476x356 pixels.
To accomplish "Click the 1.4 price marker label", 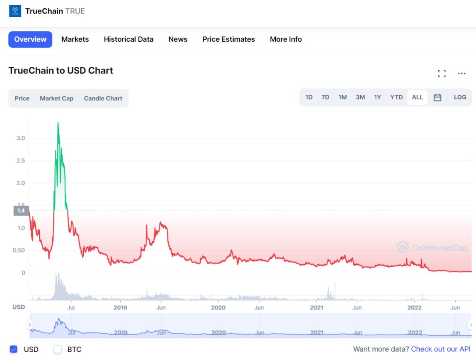I will [21, 211].
